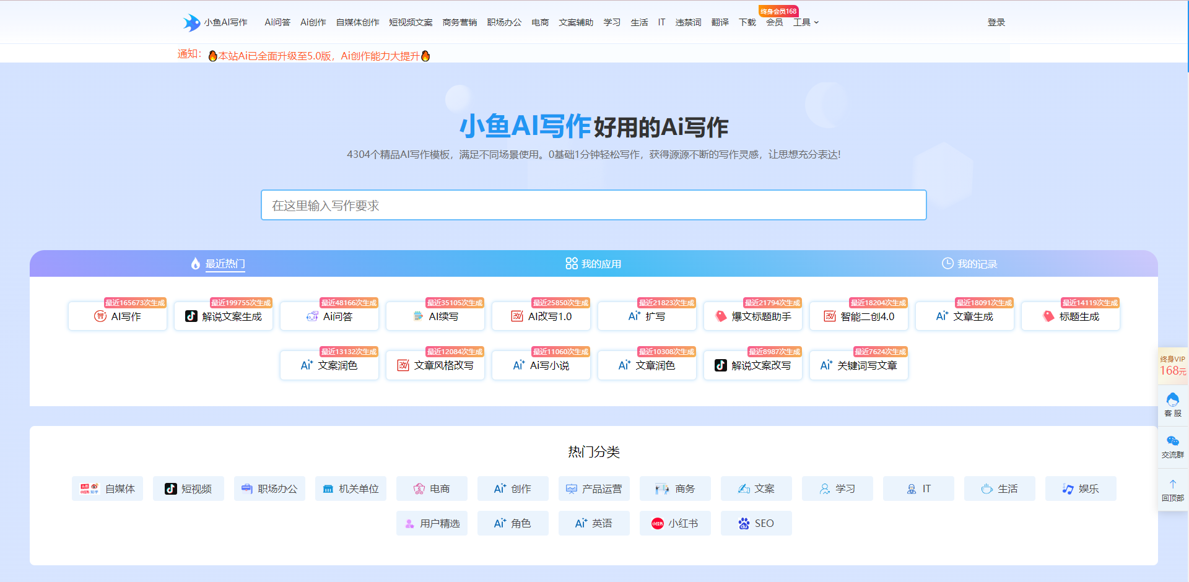
Task: Focus the 在这里输入写作要求 input field
Action: [x=593, y=205]
